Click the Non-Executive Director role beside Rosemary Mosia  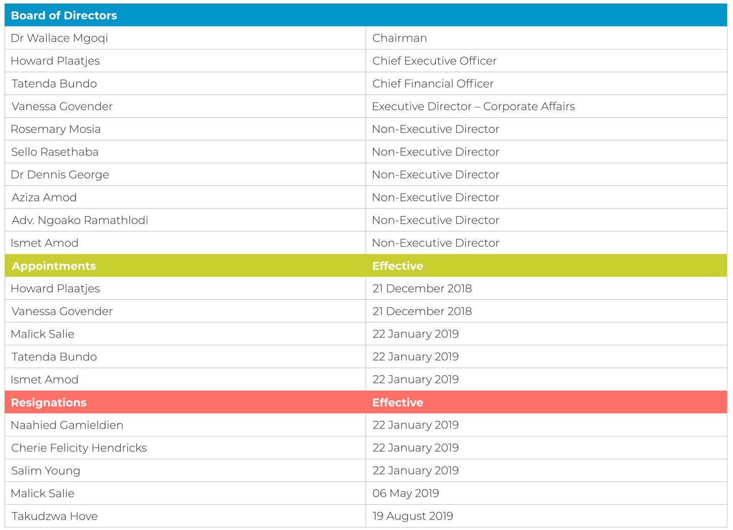pos(436,129)
